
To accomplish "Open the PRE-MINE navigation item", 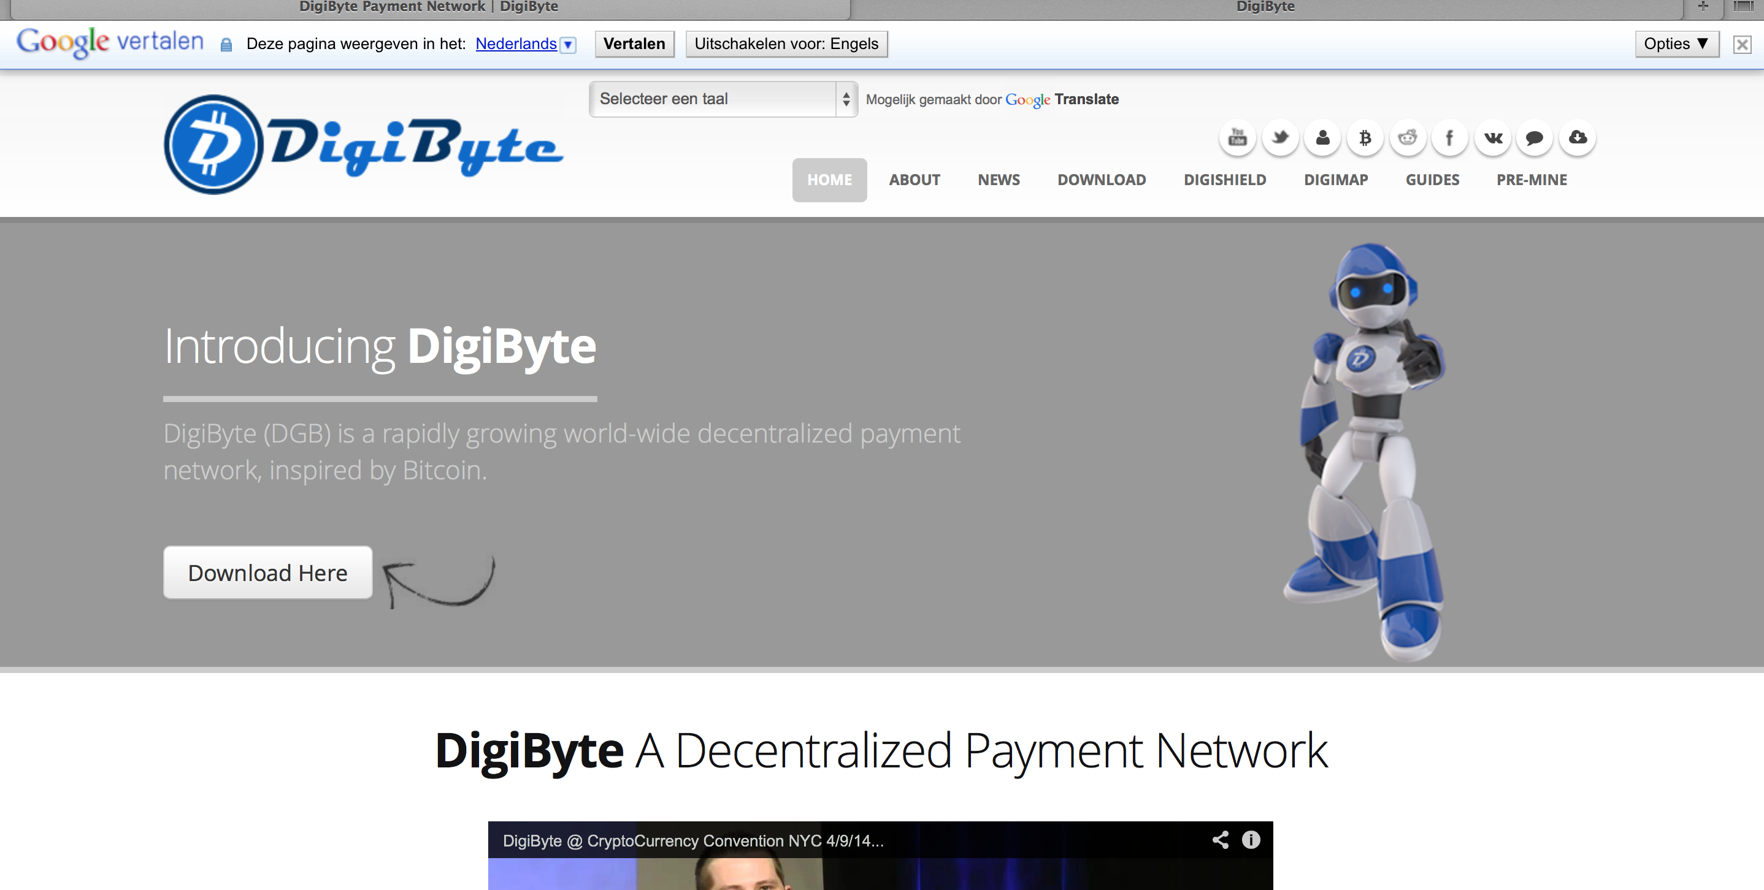I will (x=1531, y=180).
